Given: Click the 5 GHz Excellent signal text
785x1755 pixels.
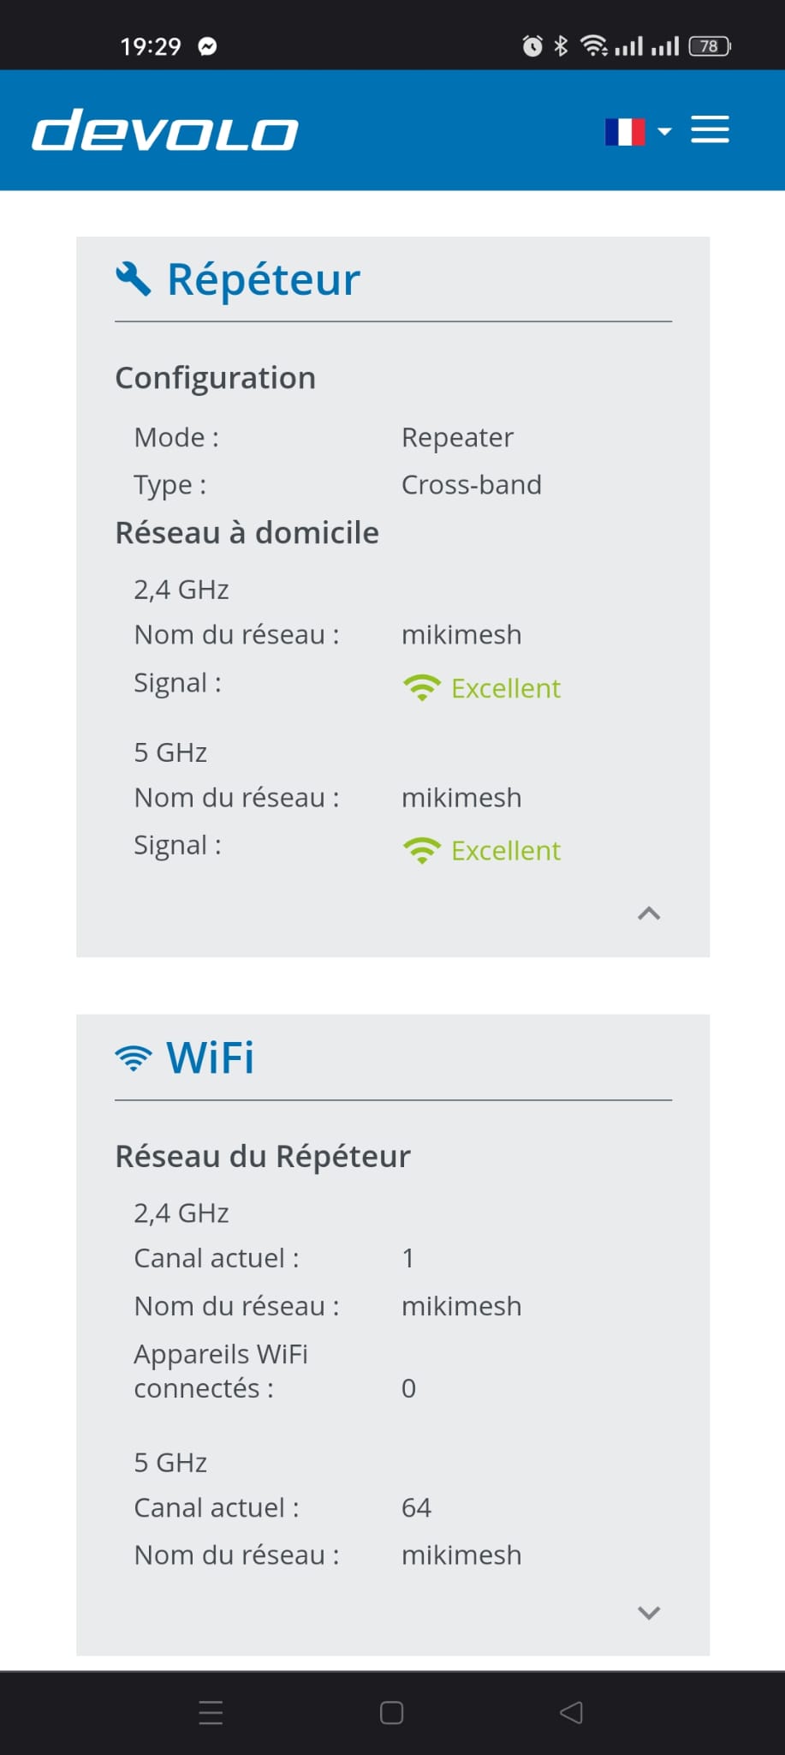Looking at the screenshot, I should tap(505, 851).
